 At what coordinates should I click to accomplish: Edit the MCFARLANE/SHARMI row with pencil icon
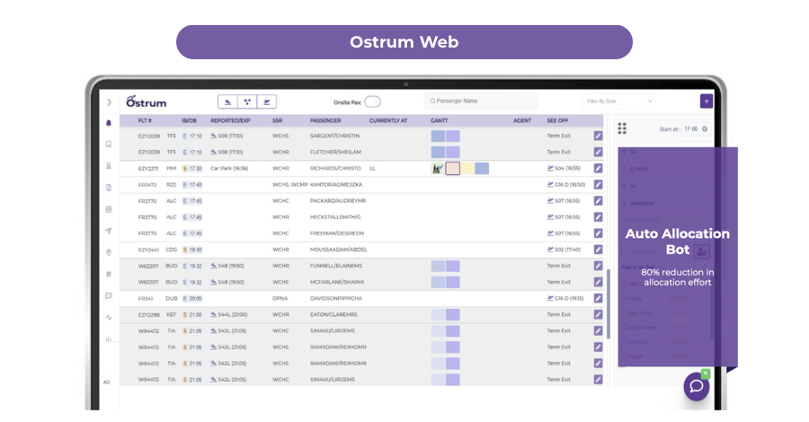pos(598,282)
